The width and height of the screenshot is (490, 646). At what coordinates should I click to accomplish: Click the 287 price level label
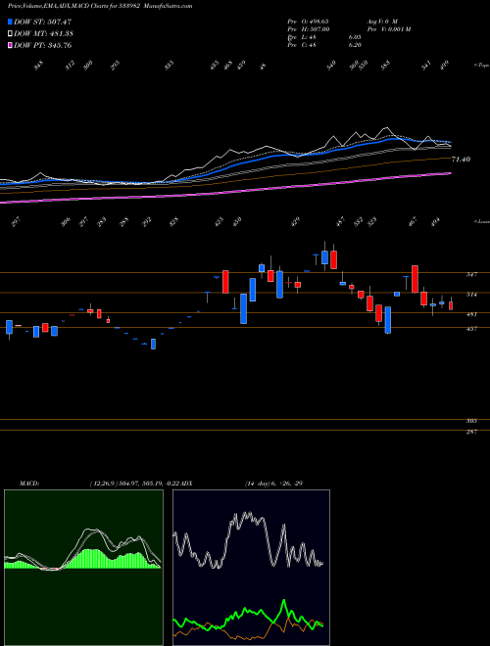click(472, 432)
